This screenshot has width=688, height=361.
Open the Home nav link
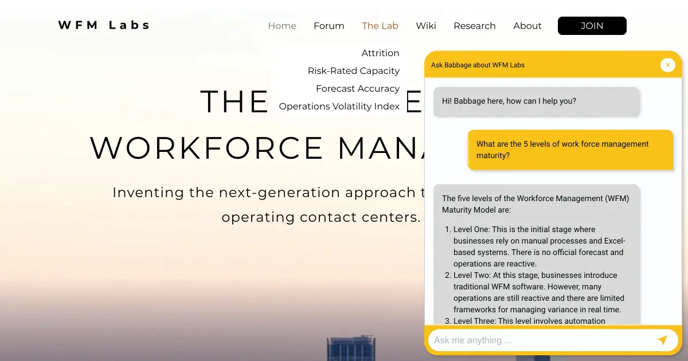point(282,26)
